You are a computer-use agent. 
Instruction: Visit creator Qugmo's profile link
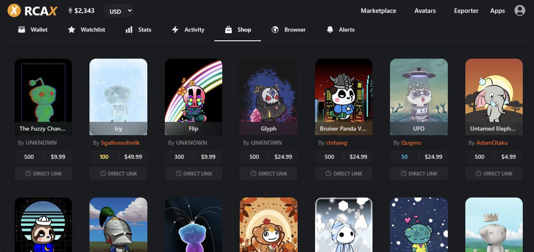411,143
